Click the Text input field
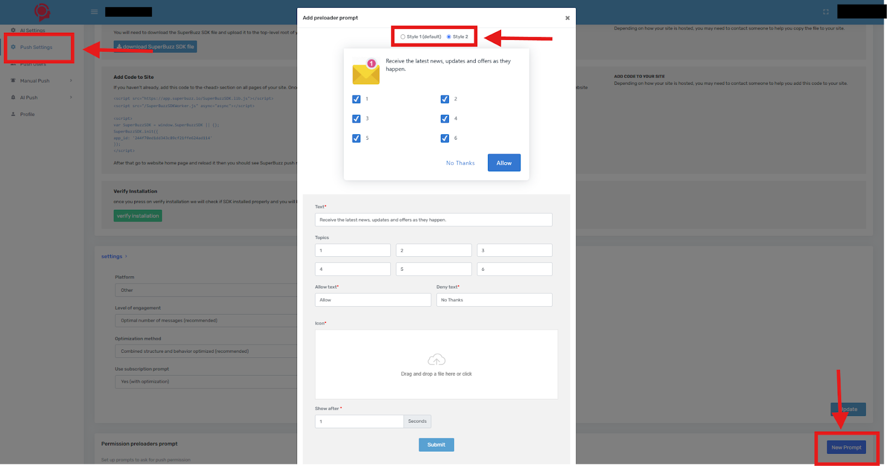Image resolution: width=887 pixels, height=466 pixels. [x=434, y=220]
